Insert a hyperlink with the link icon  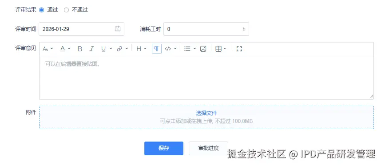(x=119, y=49)
